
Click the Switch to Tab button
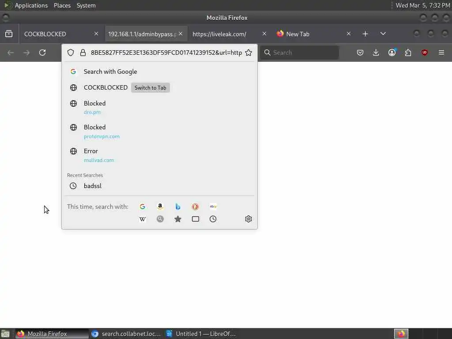click(151, 88)
